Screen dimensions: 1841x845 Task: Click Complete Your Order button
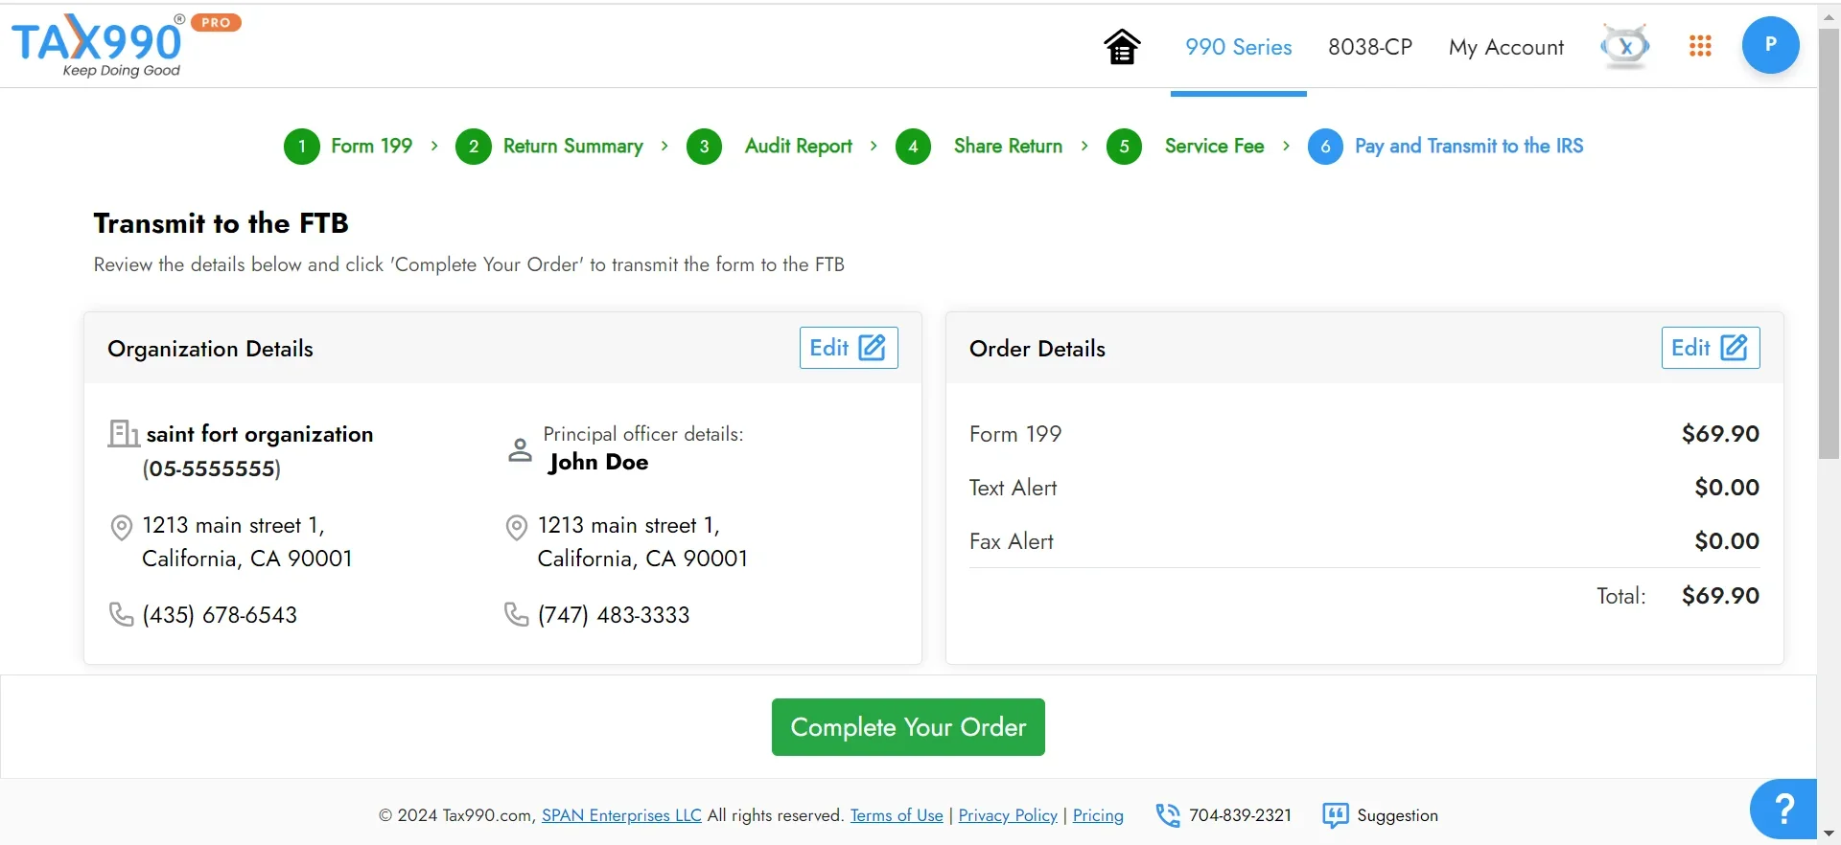point(908,727)
